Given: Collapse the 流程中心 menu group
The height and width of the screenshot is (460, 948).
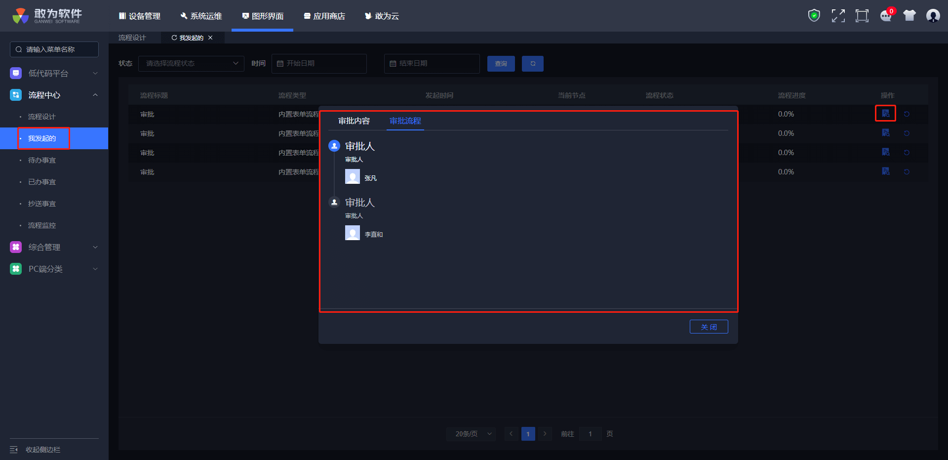Looking at the screenshot, I should tap(95, 95).
